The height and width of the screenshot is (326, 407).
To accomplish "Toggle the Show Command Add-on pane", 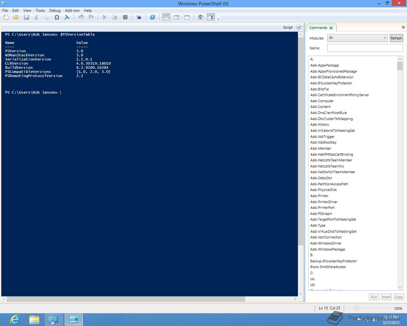I will [x=211, y=18].
